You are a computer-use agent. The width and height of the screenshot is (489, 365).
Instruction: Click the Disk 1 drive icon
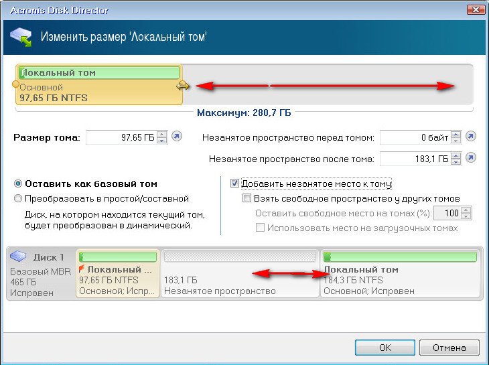(18, 257)
